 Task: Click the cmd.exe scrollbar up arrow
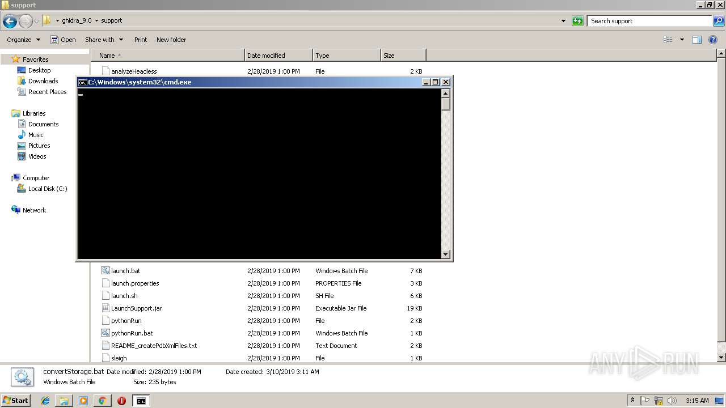[445, 93]
